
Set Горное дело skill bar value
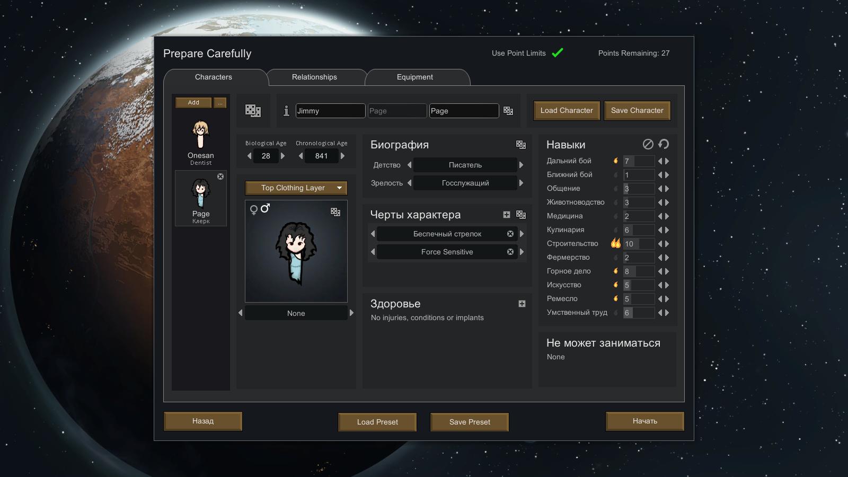(x=639, y=271)
